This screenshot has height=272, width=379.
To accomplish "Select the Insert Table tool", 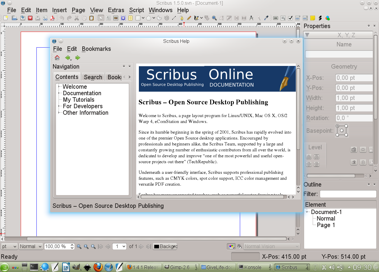I will pos(130,18).
